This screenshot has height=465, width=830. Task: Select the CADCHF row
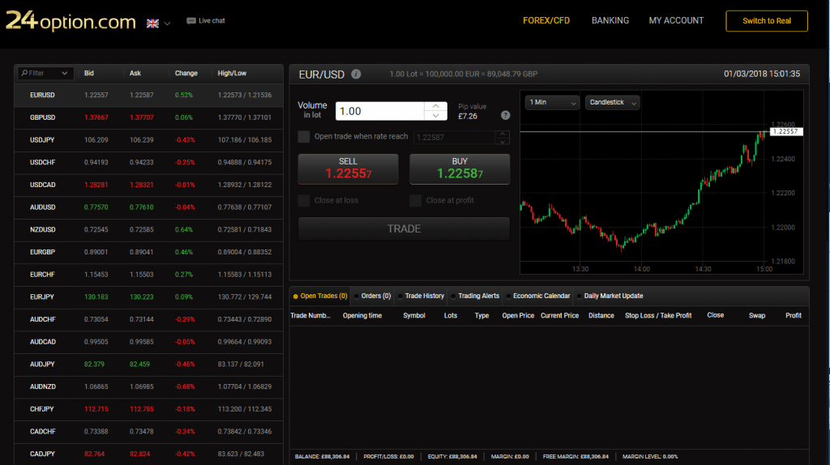click(x=149, y=432)
